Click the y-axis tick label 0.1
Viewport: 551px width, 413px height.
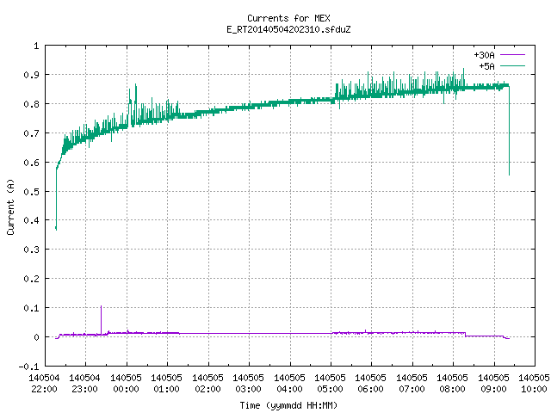31,308
